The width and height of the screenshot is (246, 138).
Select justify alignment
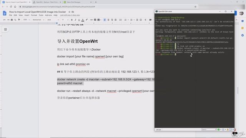pyautogui.click(x=116, y=20)
